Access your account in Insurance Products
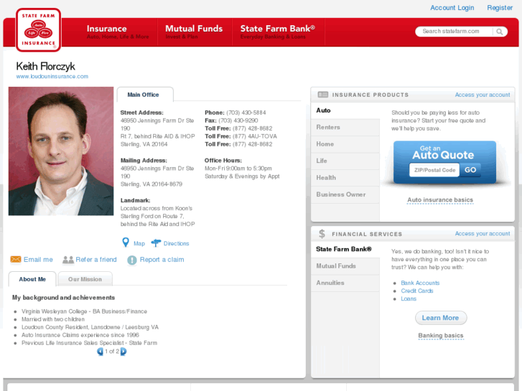Viewport: 522px width, 391px height. [483, 95]
